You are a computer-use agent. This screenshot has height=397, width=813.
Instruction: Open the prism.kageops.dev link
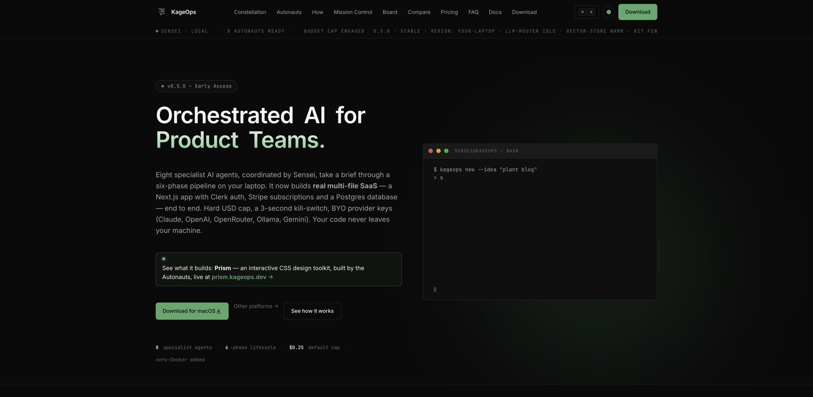tap(242, 277)
